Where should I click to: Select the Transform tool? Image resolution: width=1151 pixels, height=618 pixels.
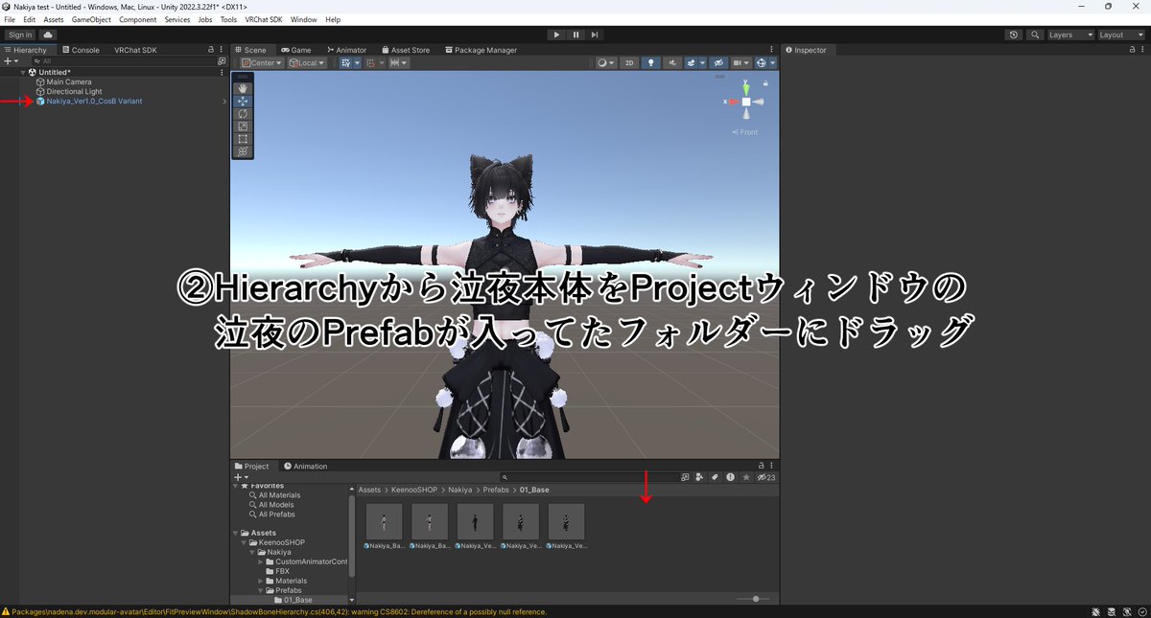point(243,150)
